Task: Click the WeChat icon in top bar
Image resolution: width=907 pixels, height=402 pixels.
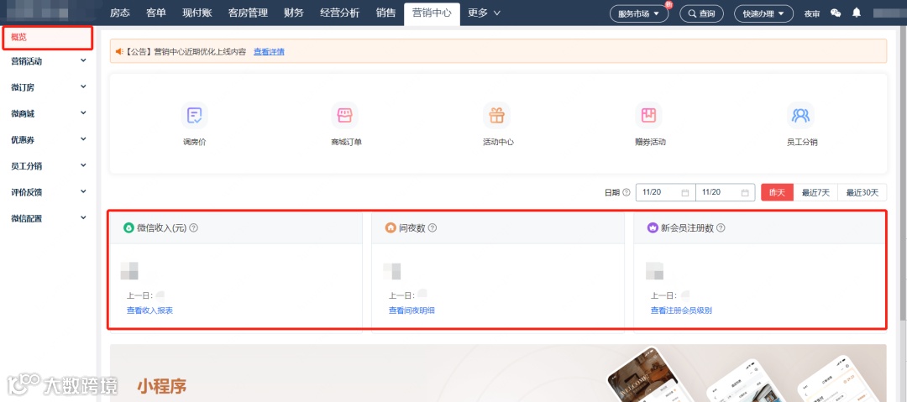Action: [836, 13]
